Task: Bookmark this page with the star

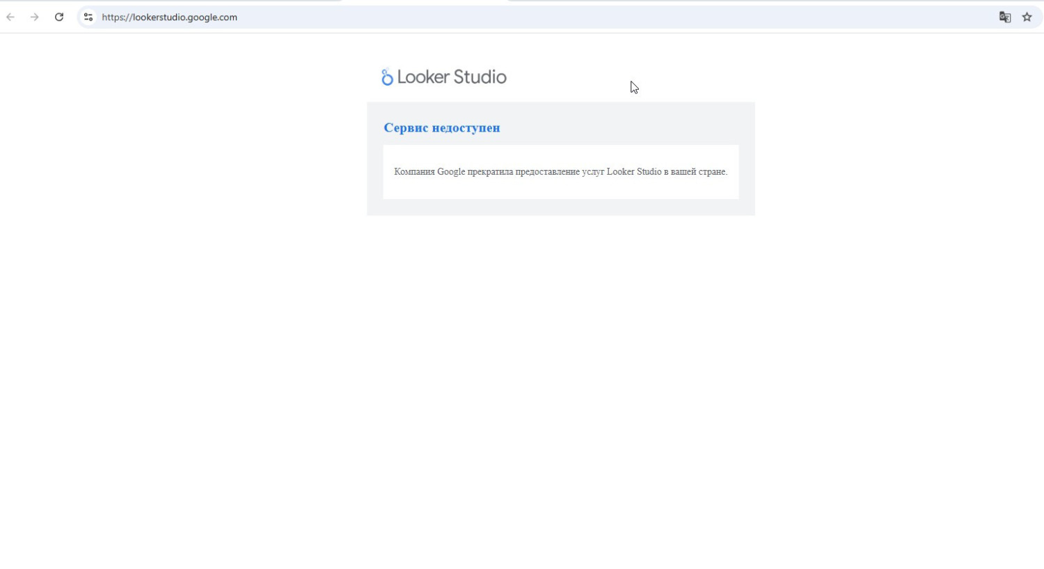Action: click(1027, 17)
